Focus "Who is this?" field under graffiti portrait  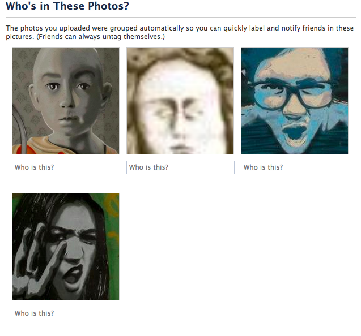click(66, 313)
